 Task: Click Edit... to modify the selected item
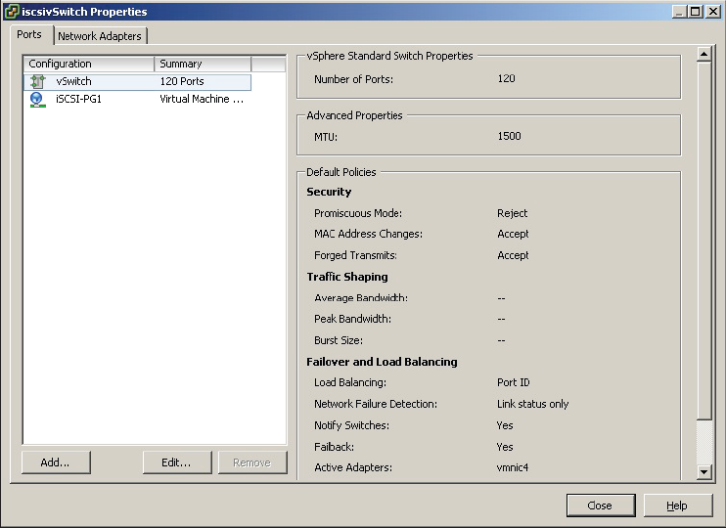pos(176,462)
